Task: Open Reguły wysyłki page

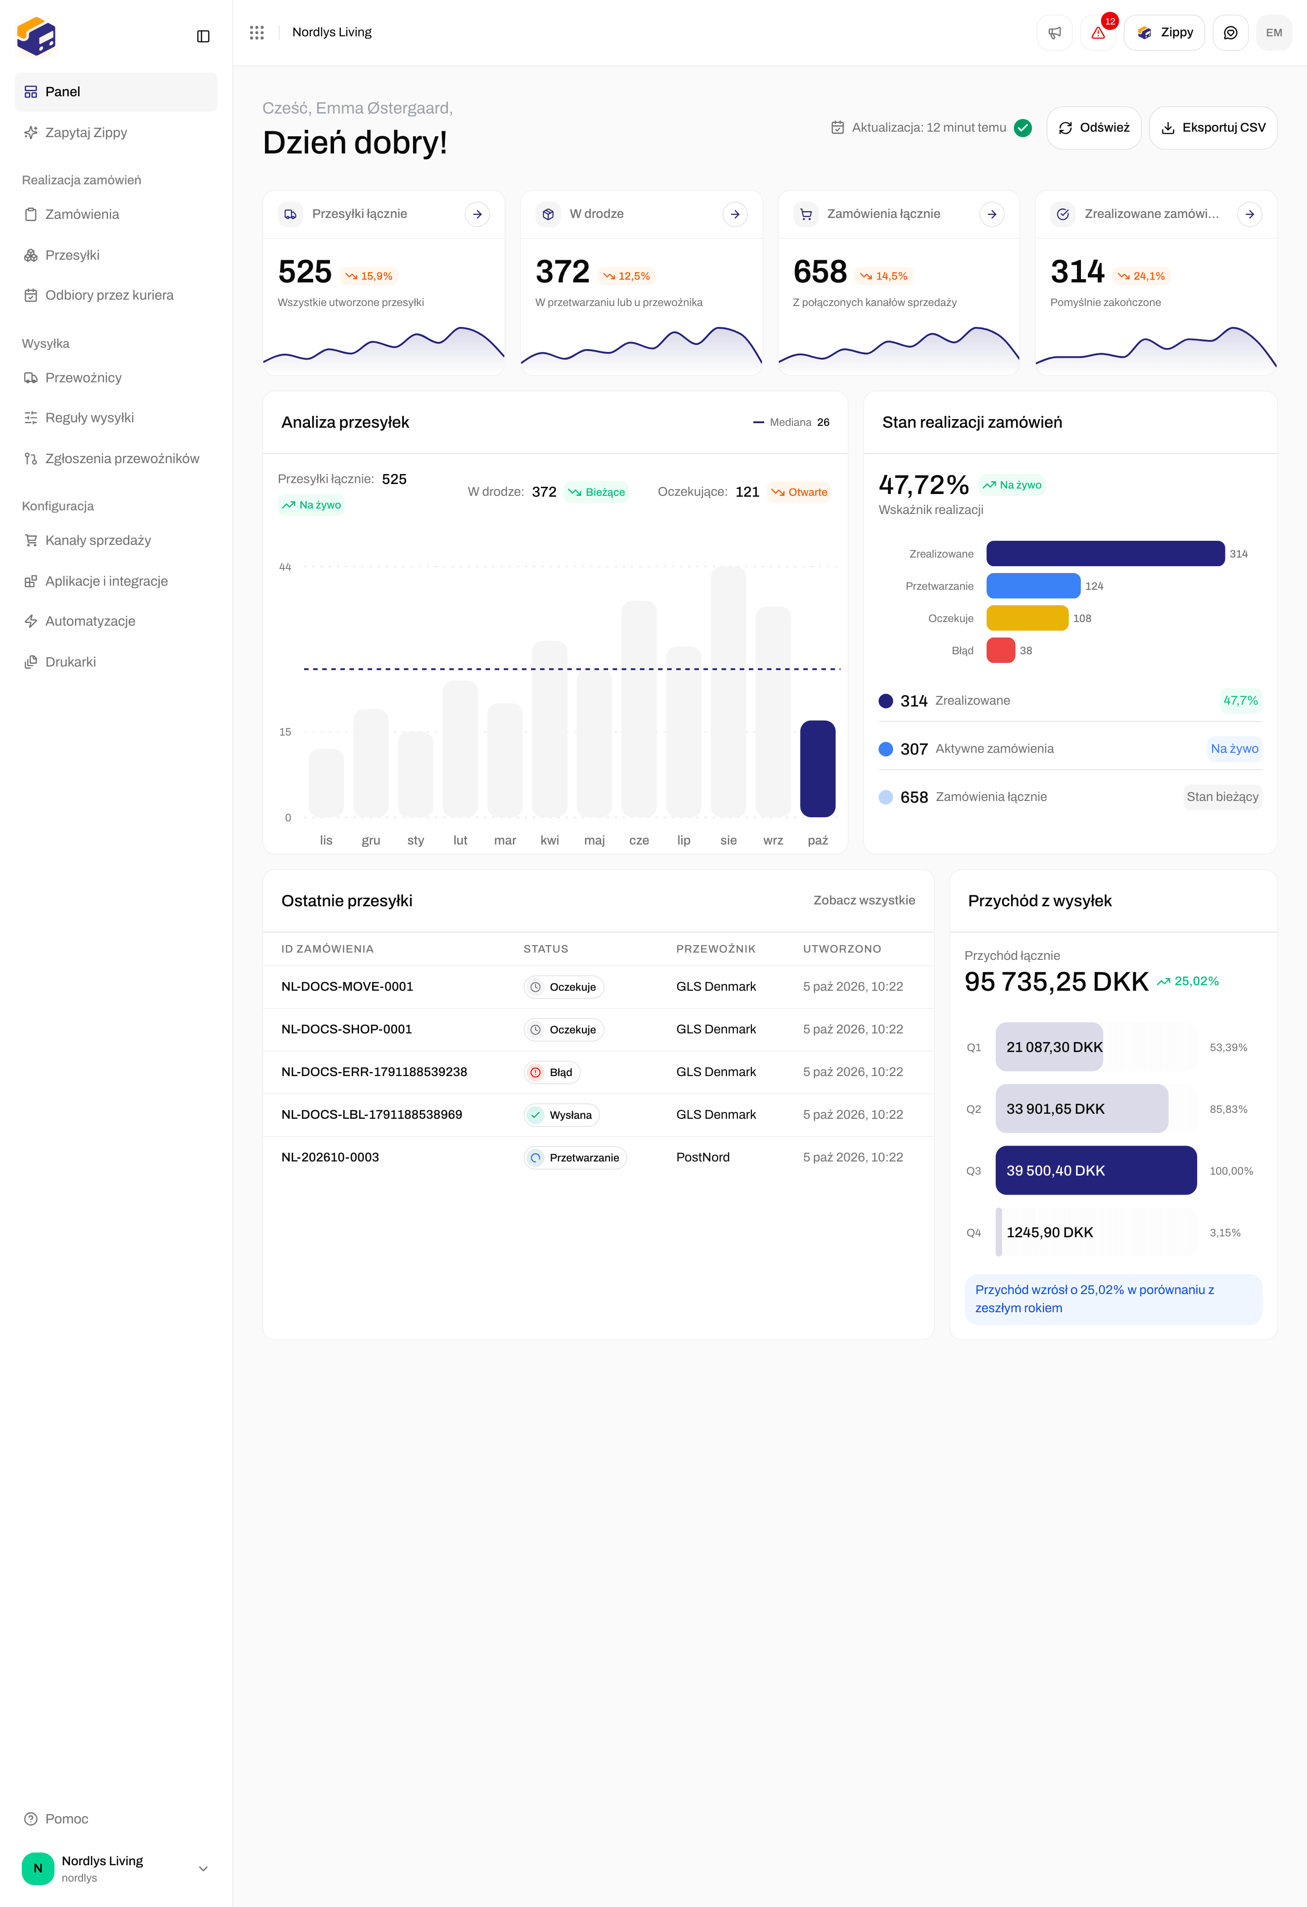Action: (116, 418)
